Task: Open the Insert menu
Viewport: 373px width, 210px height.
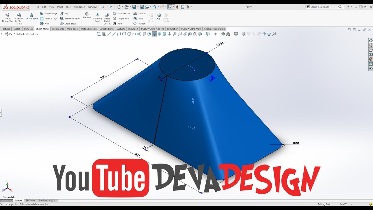Action: pos(60,7)
